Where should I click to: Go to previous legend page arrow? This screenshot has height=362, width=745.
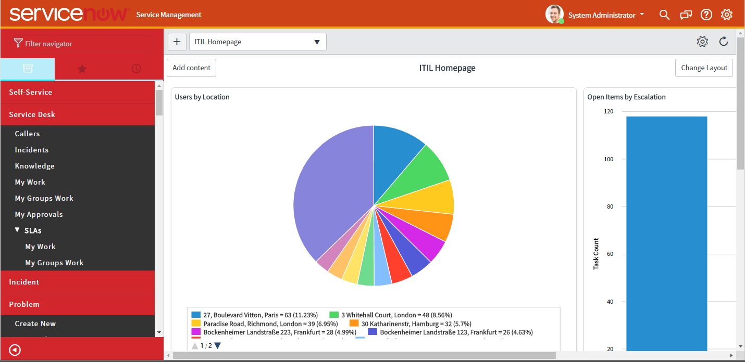(x=195, y=345)
